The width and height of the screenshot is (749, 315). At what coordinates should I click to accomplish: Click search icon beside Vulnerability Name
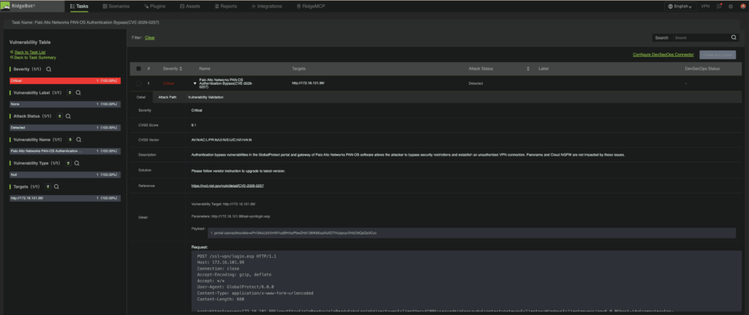(x=79, y=140)
